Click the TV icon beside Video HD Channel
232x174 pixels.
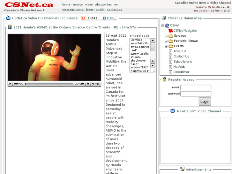8,18
